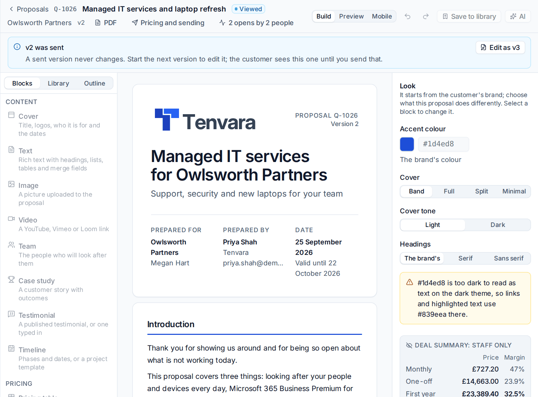
Task: Add a Team block icon
Action: tap(12, 245)
